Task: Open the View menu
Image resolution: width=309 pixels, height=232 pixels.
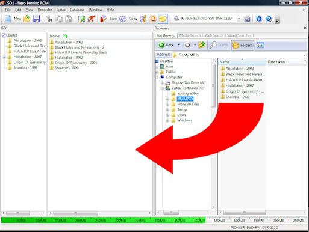Action: click(x=30, y=10)
